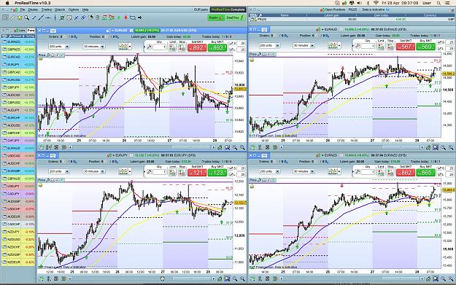This screenshot has width=456, height=285.
Task: Select GBPCAD row in the pairs list
Action: [18, 72]
